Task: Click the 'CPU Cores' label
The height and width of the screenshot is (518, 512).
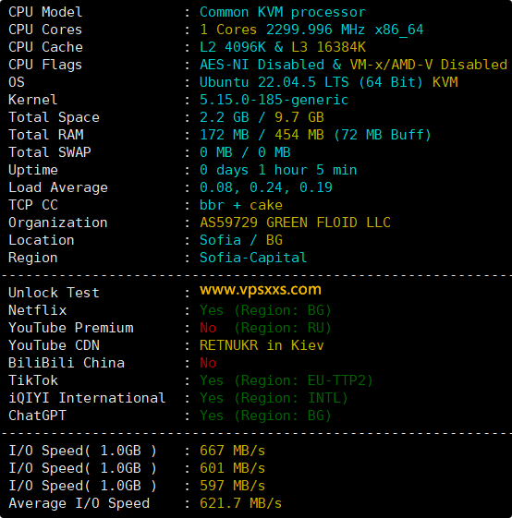Action: click(x=45, y=30)
